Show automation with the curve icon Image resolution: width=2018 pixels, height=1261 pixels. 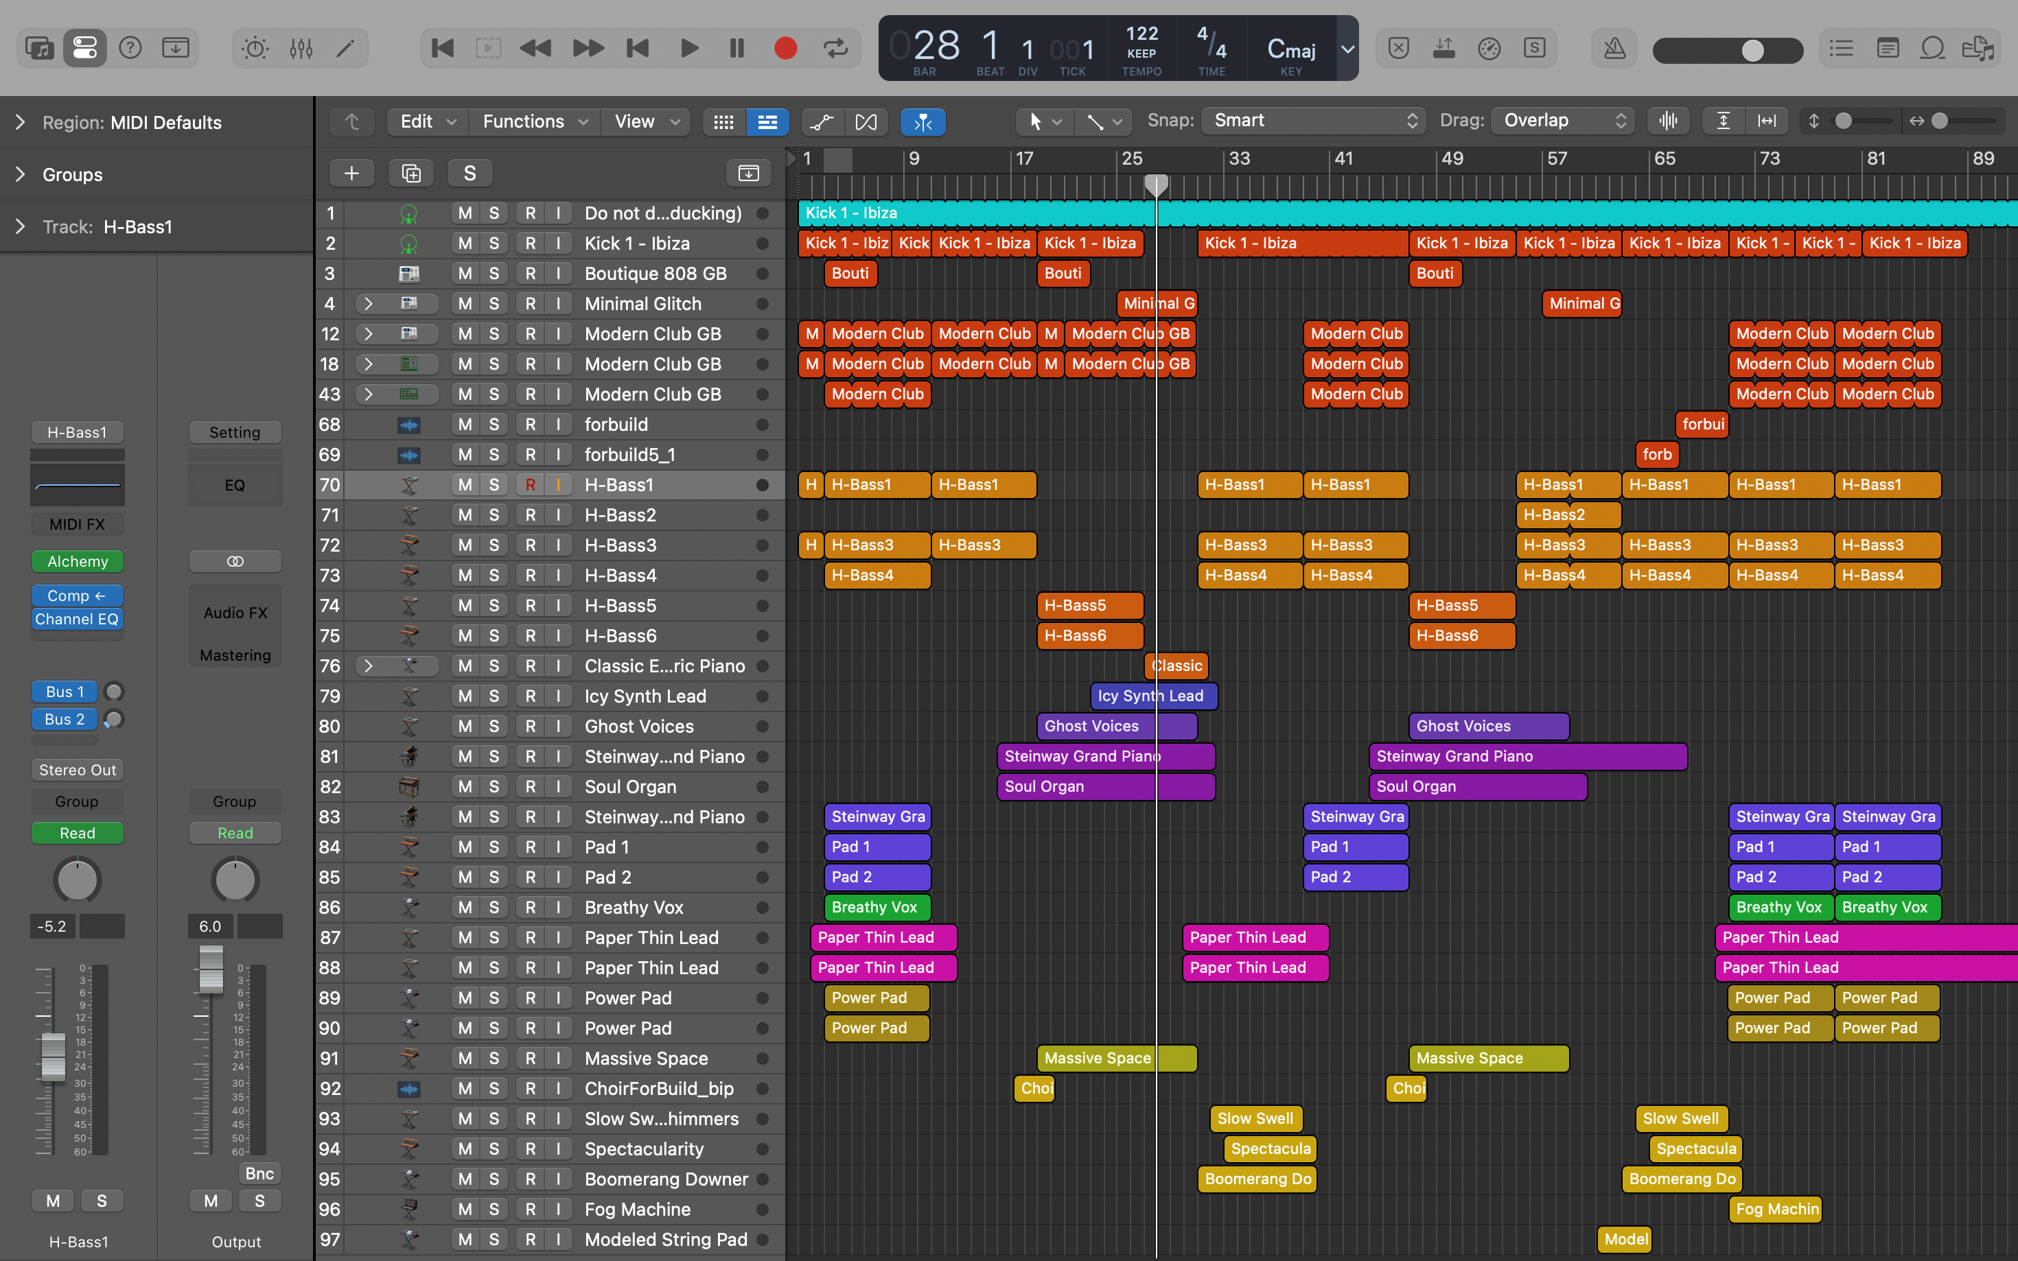pos(822,121)
